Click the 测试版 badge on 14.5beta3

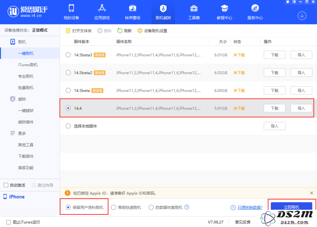[x=100, y=55]
